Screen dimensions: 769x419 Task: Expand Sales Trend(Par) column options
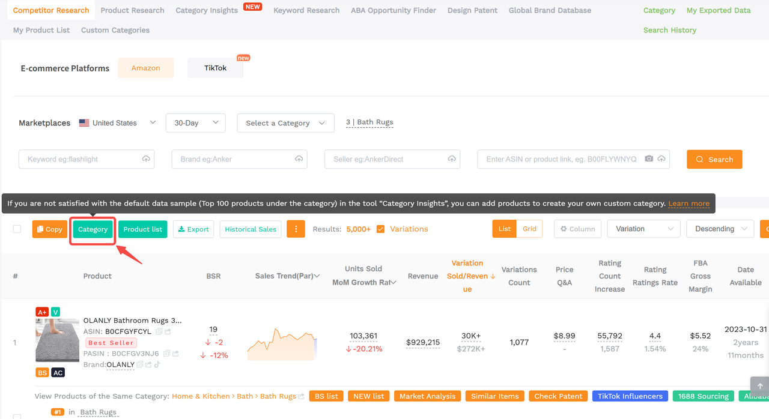(x=317, y=276)
